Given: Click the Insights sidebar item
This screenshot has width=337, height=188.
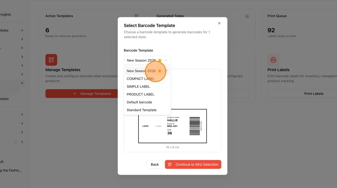Looking at the screenshot, I should coord(5,14).
